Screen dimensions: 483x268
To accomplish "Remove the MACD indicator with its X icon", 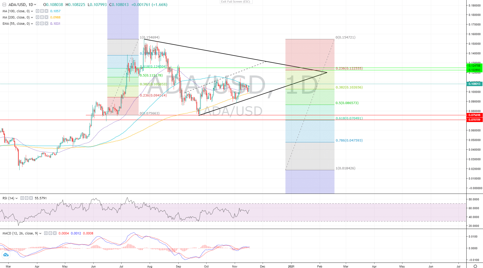I will [55, 233].
